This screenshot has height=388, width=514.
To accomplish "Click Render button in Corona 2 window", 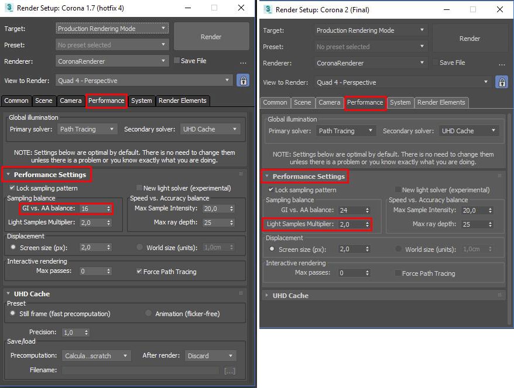I will 470,39.
